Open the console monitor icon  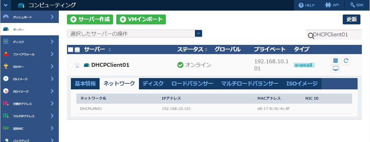click(x=335, y=69)
